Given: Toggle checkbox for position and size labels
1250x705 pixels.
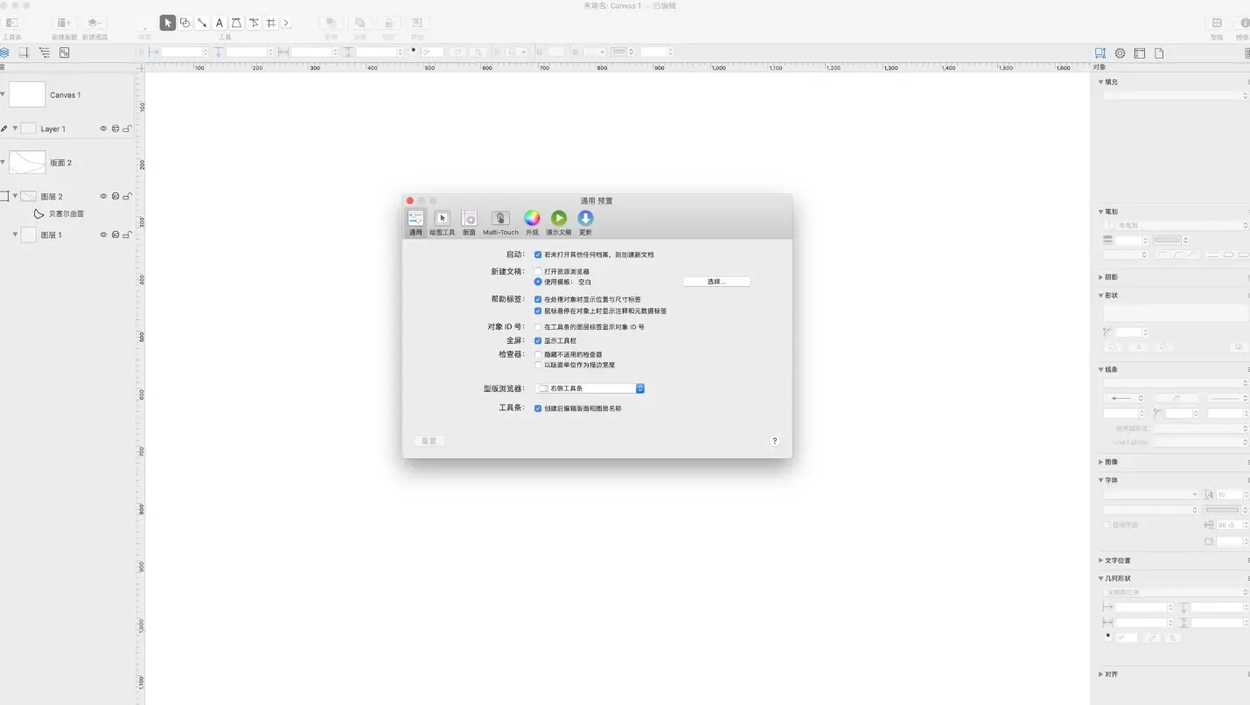Looking at the screenshot, I should tap(538, 299).
